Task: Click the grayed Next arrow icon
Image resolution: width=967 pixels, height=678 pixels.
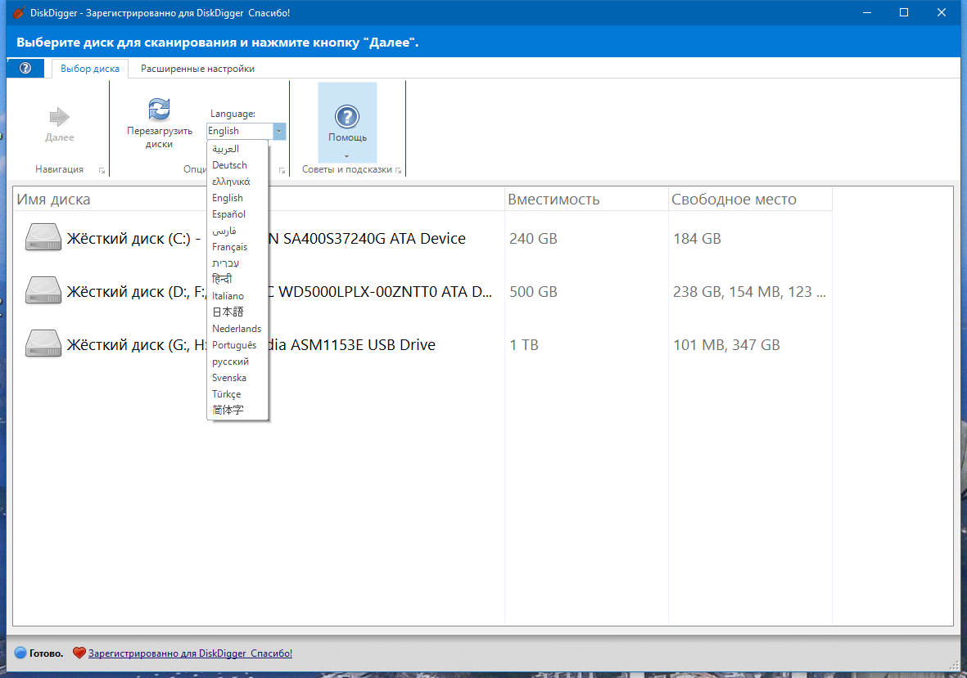Action: [60, 116]
